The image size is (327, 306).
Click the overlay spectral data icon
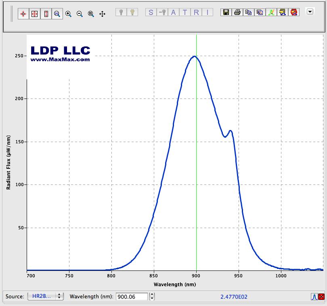click(x=260, y=12)
